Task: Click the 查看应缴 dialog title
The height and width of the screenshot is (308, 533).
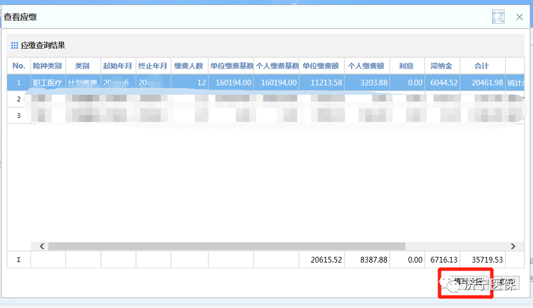Action: (20, 17)
